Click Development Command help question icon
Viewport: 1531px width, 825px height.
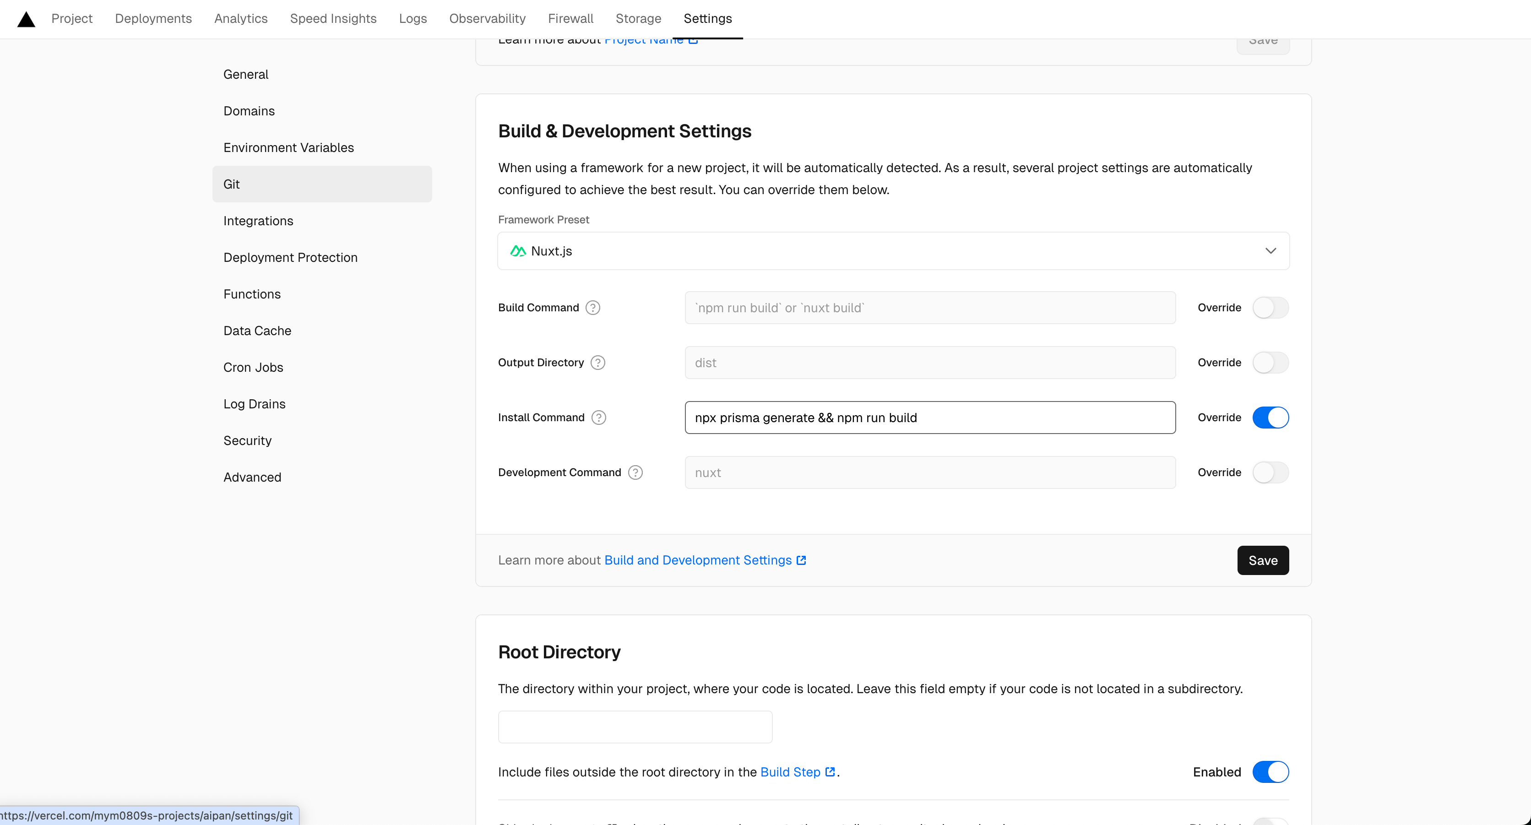(x=635, y=472)
